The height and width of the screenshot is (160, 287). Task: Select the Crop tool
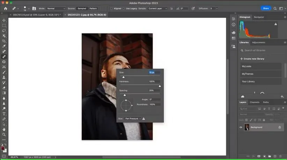[4, 41]
